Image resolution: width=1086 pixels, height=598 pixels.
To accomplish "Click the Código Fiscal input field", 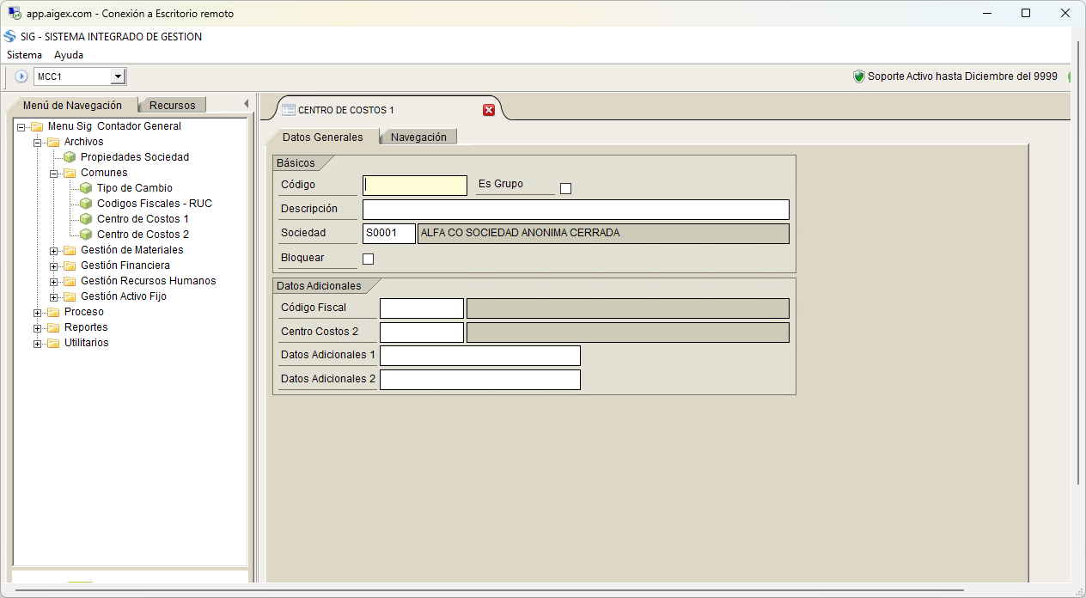I will (422, 308).
